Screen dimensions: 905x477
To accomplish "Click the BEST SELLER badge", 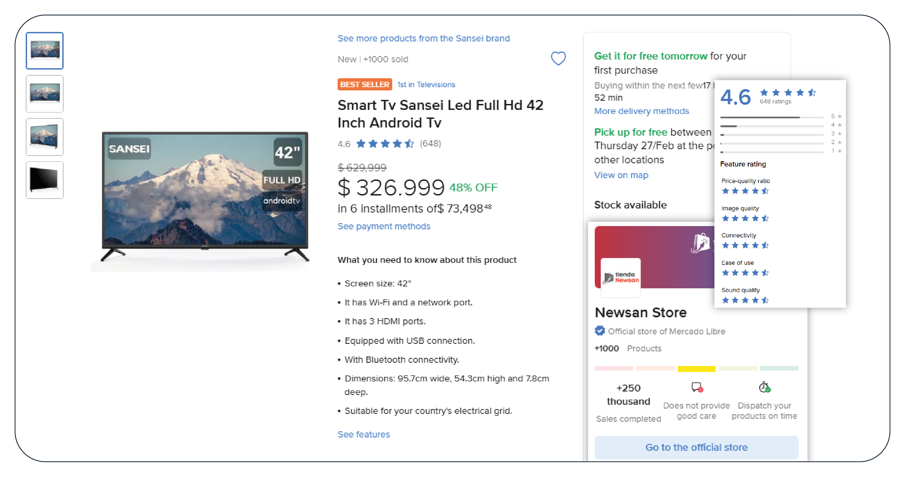I will (x=365, y=85).
